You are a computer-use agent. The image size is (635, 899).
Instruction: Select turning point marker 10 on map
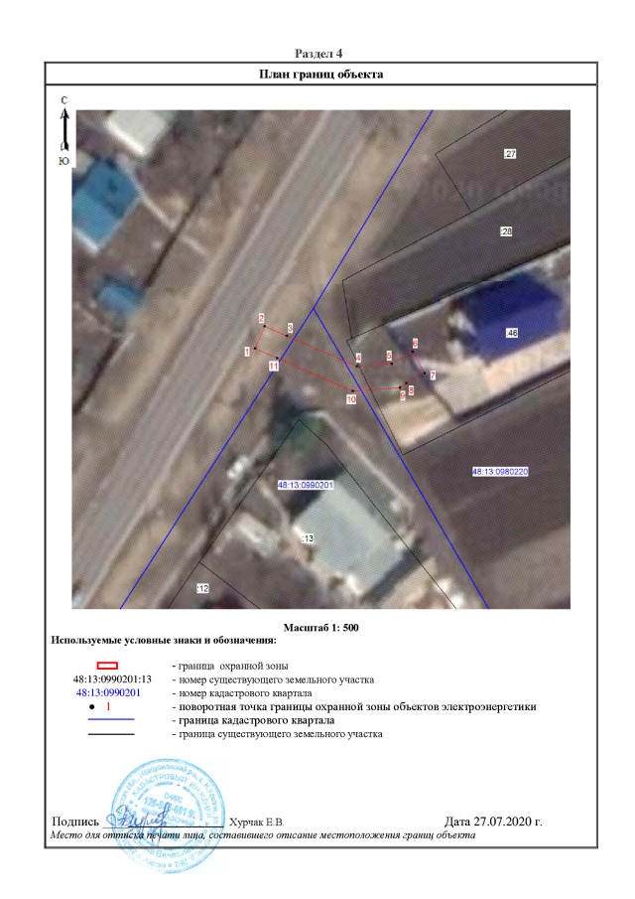coord(350,399)
